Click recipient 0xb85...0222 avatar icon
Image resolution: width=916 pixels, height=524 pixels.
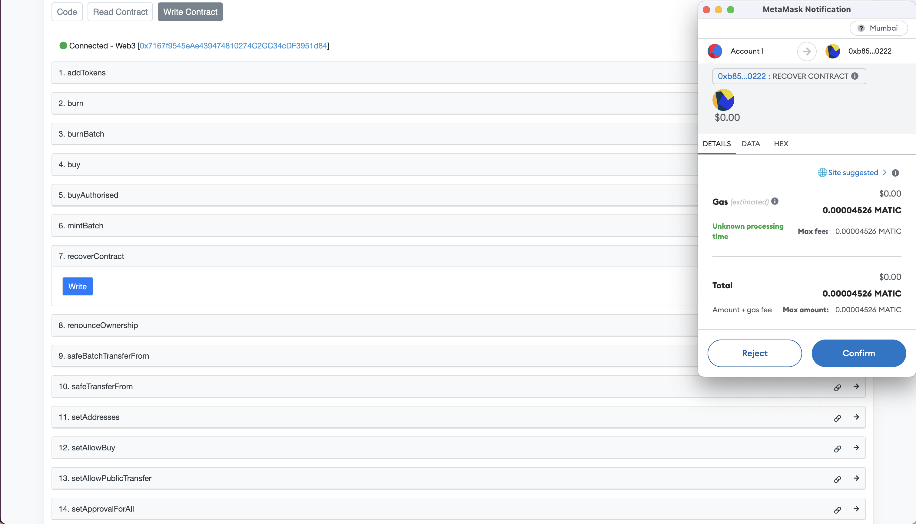(832, 51)
